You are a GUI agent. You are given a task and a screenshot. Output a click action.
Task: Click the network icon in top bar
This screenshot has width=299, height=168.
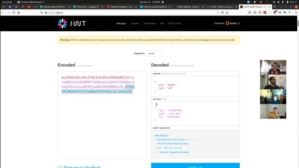click(x=274, y=2)
